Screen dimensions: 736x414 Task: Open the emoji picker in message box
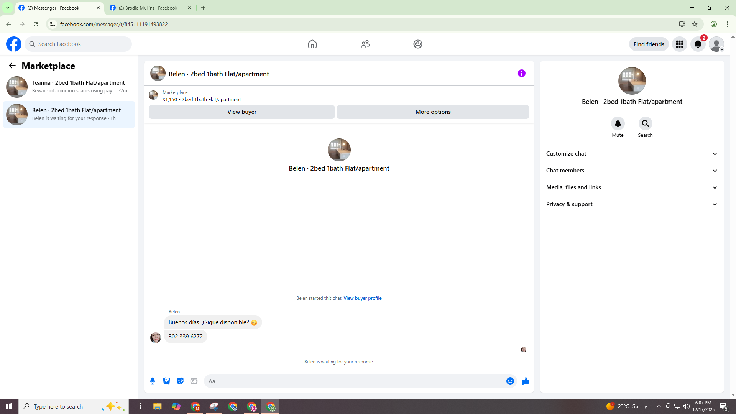pos(510,381)
